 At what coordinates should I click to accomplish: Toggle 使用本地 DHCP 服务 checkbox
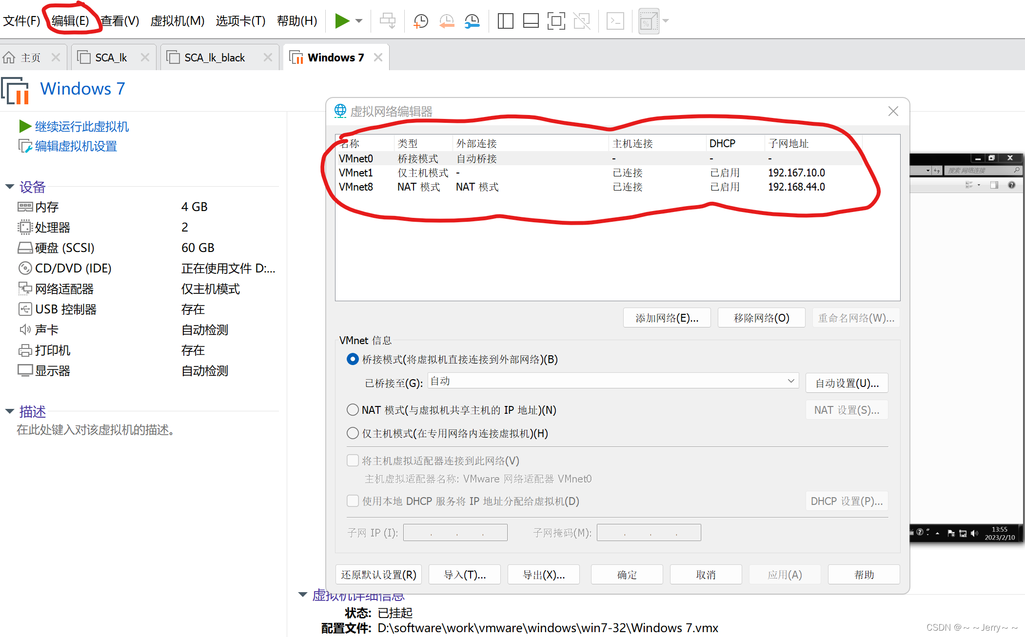click(x=353, y=501)
